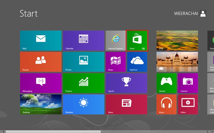Click the horizontal scrollbar thumb
Screen dimensions: 214x133
coord(53,132)
